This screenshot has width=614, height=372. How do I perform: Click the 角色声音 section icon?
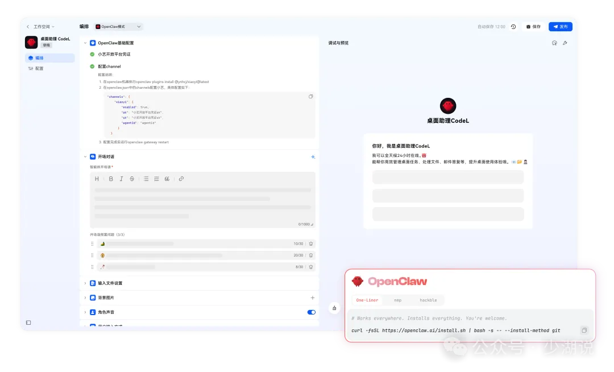coord(93,312)
